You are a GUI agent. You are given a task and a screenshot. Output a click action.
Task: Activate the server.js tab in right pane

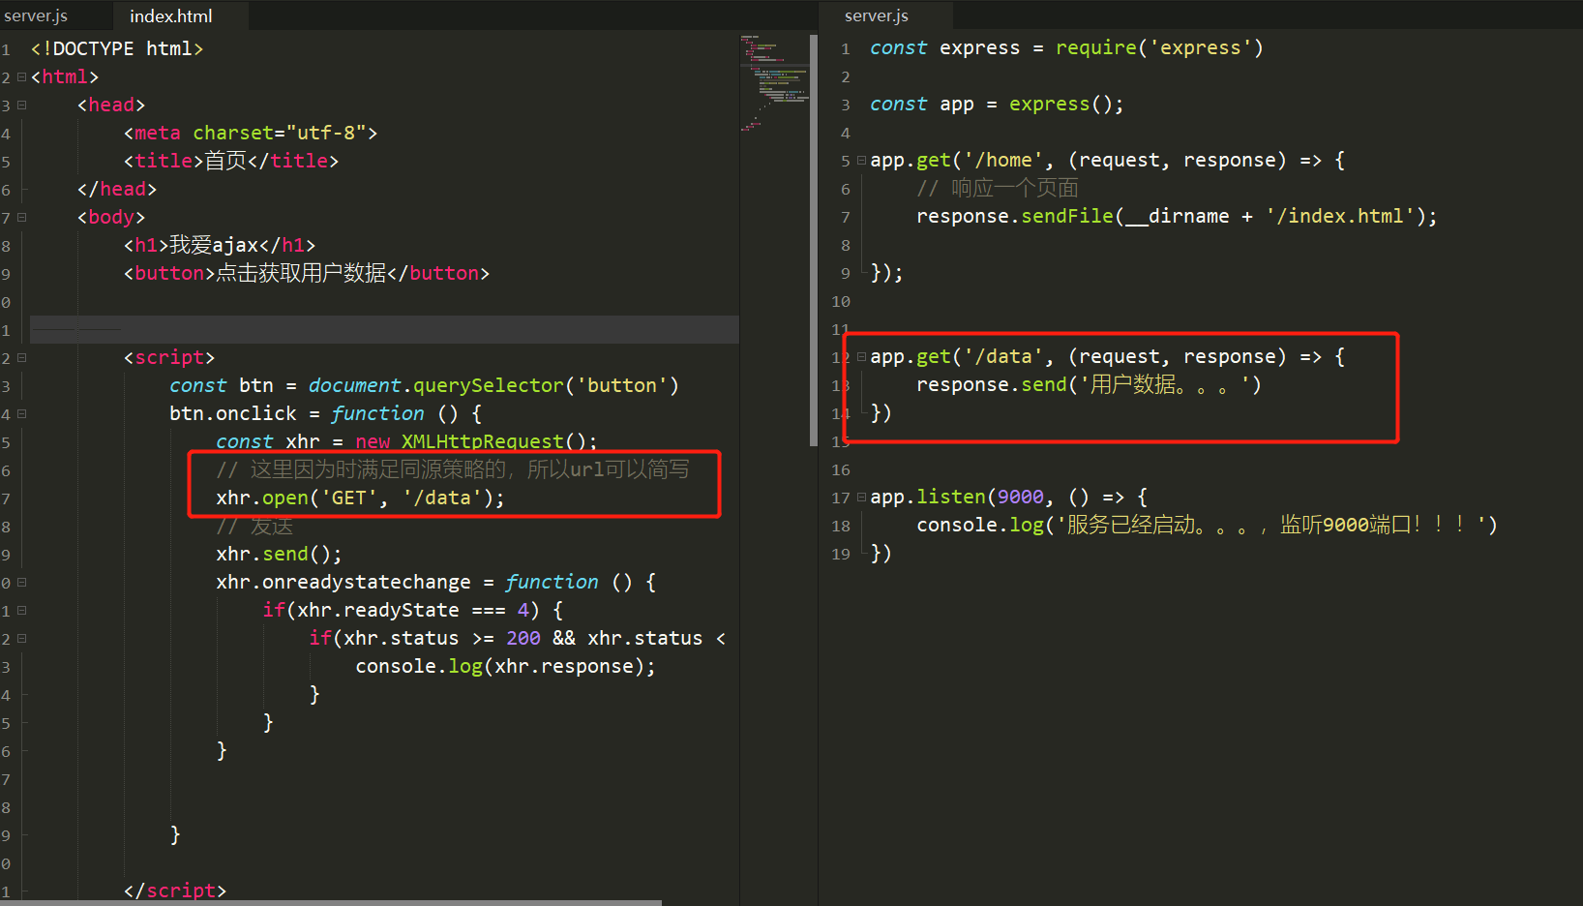pyautogui.click(x=877, y=15)
